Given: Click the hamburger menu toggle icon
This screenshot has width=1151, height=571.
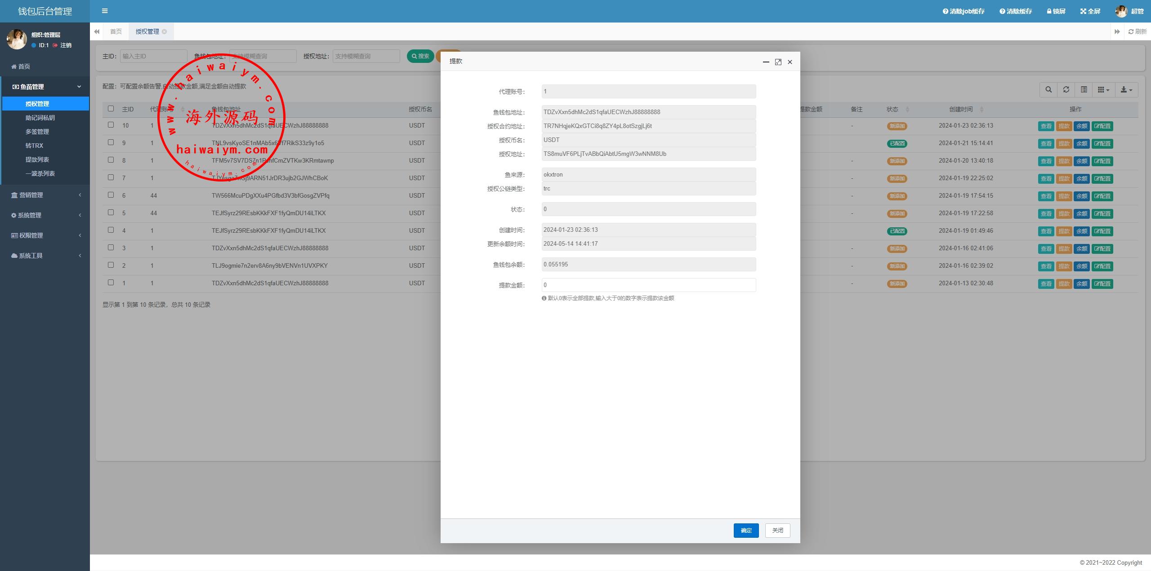Looking at the screenshot, I should tap(105, 11).
